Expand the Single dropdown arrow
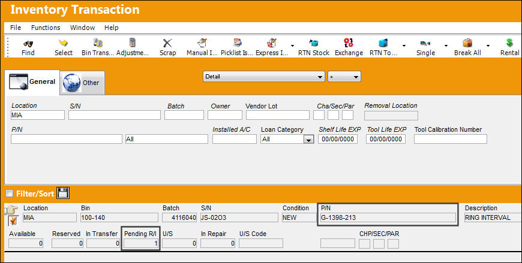The image size is (522, 263). pyautogui.click(x=446, y=46)
